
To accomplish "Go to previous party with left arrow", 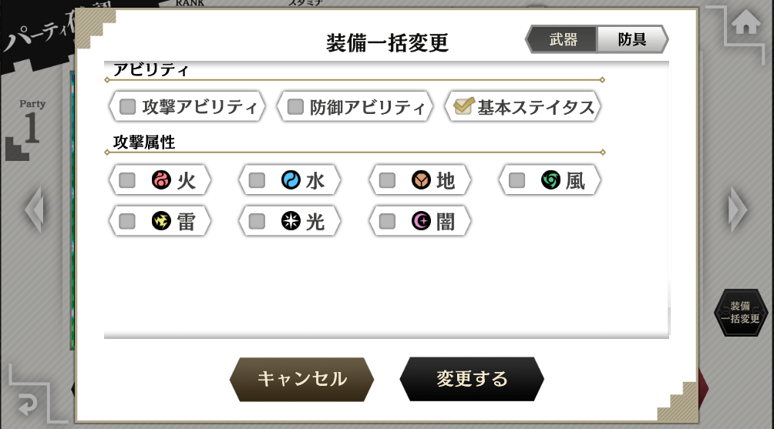I will tap(35, 209).
